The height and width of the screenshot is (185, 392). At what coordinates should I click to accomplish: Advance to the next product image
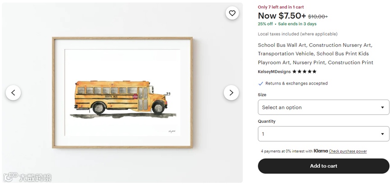tap(231, 93)
